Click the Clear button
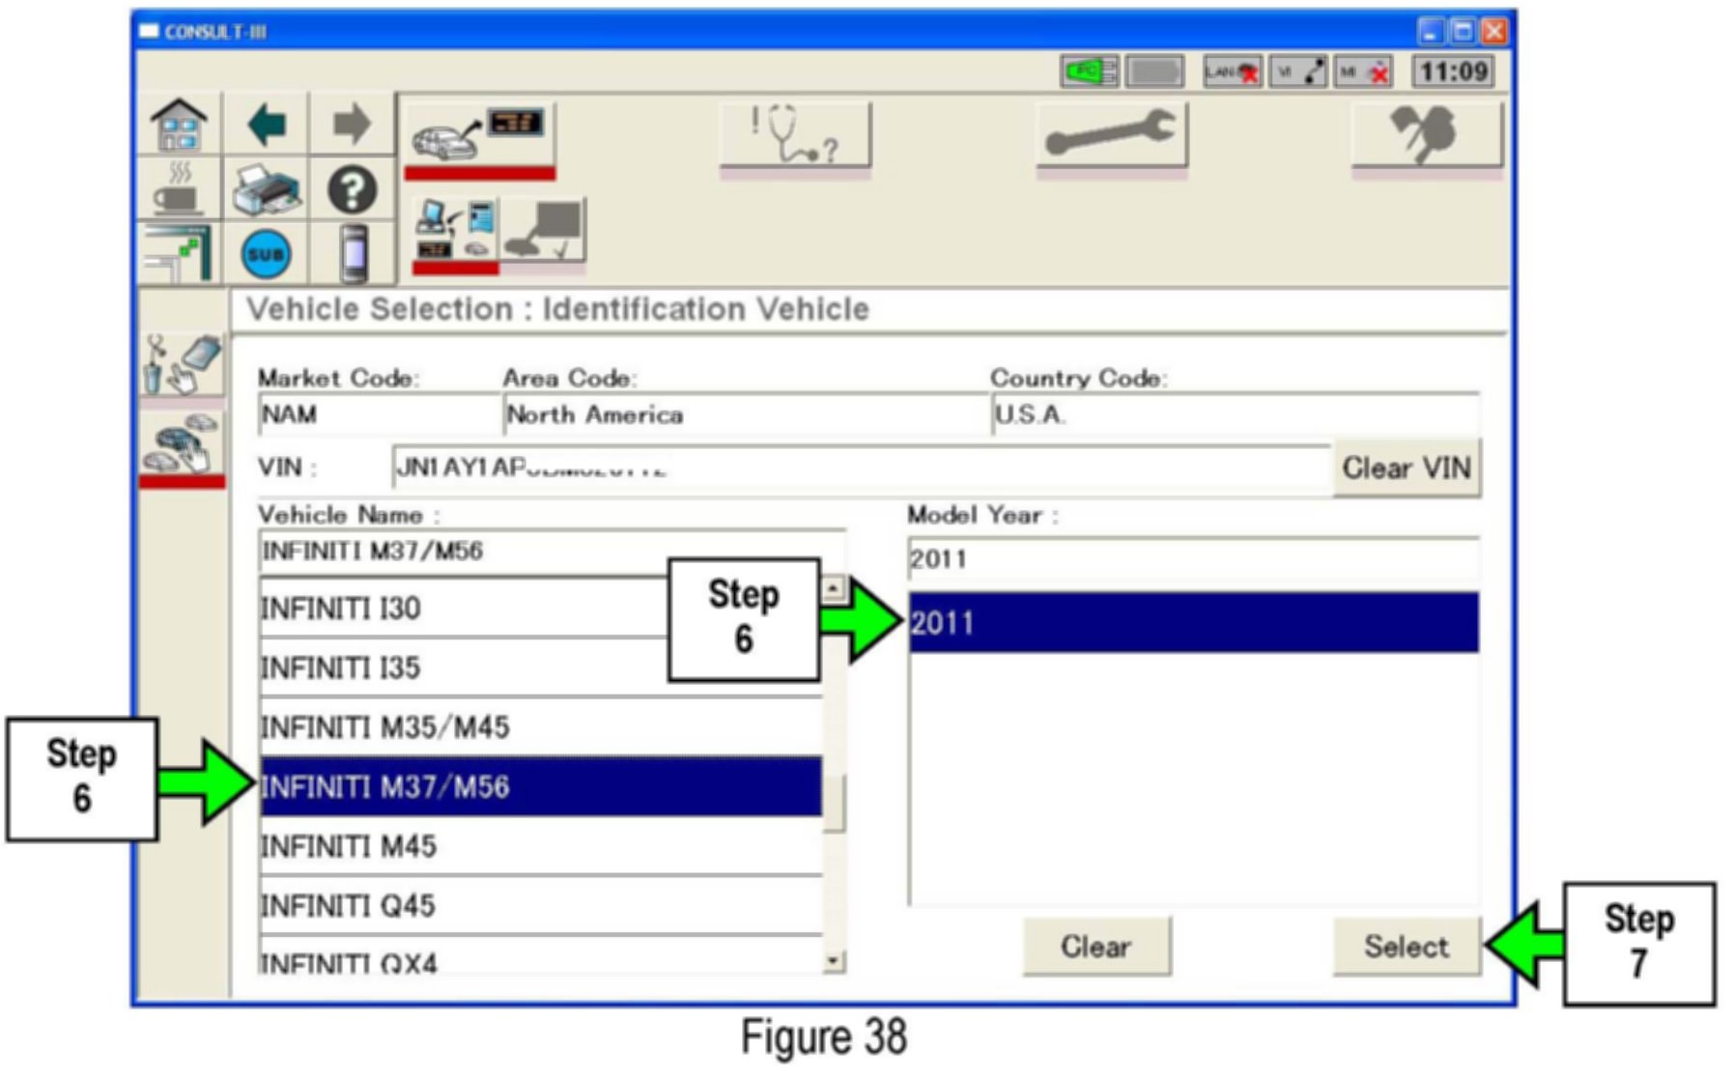Screen dimensions: 1734x1079 point(1095,947)
